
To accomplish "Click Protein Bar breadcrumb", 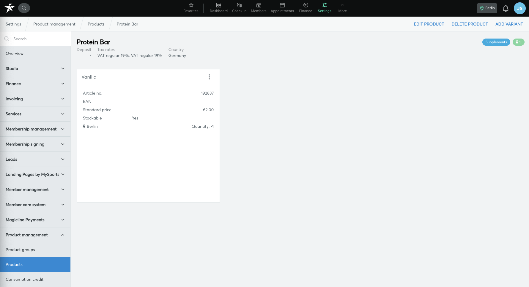I will [x=127, y=24].
